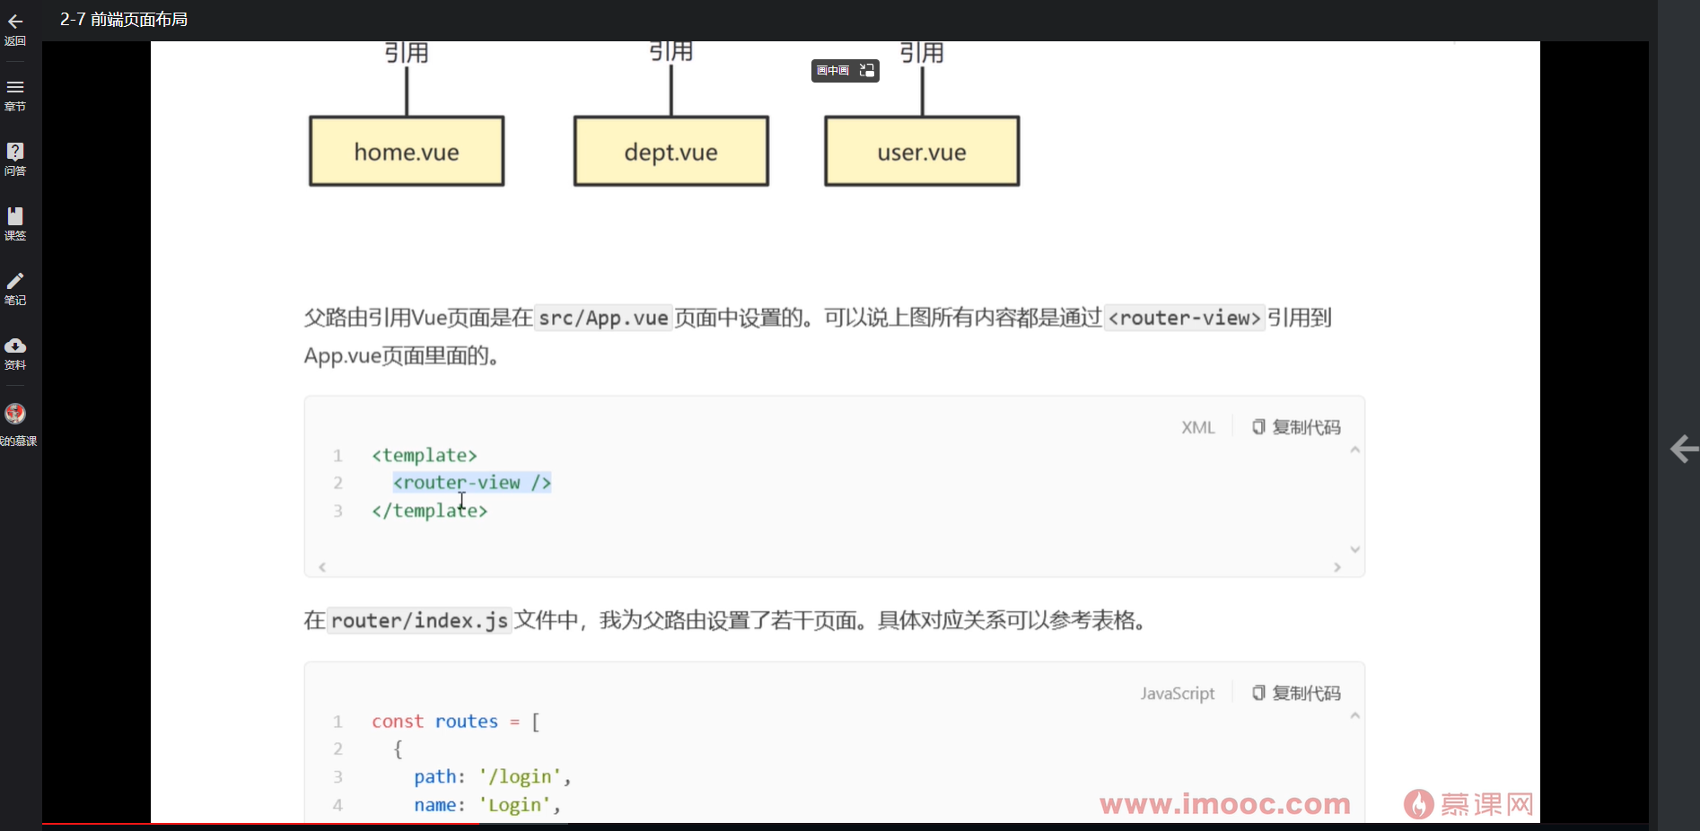Collapse the right side panel arrow
1700x831 pixels.
(1684, 450)
